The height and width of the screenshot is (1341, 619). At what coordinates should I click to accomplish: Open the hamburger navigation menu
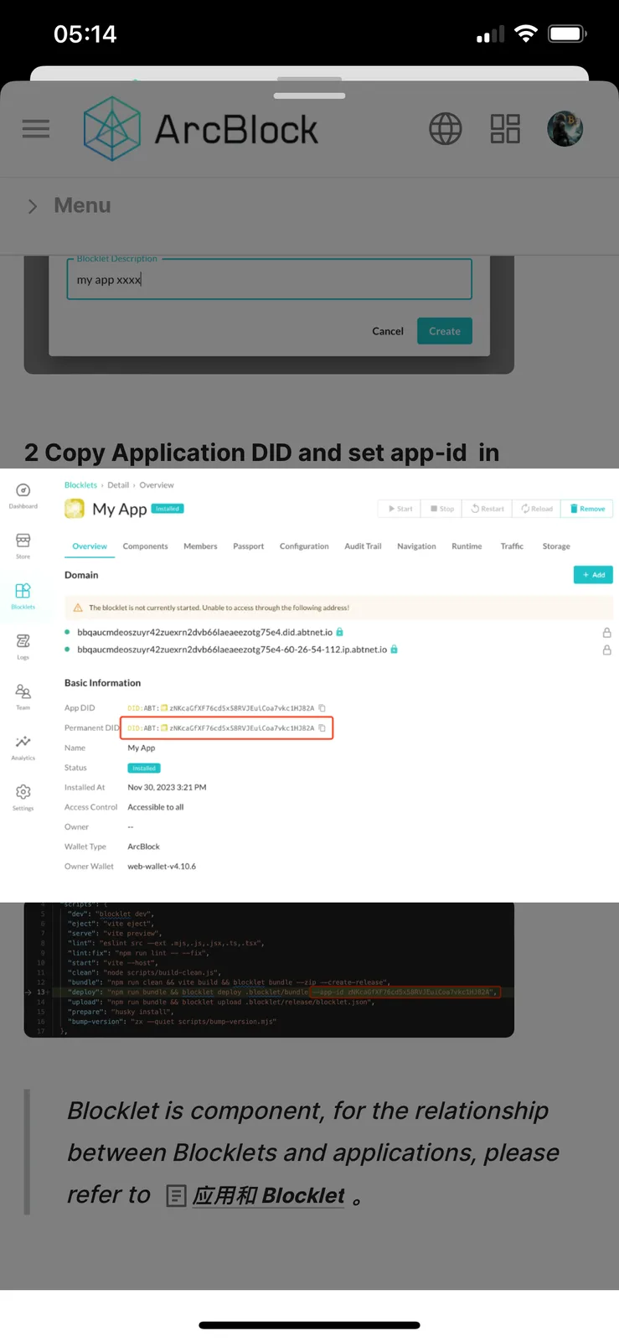pos(36,129)
